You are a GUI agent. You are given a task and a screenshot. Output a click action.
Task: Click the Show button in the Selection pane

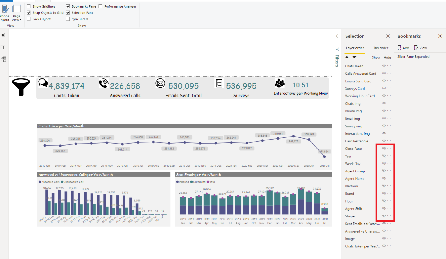coord(376,57)
